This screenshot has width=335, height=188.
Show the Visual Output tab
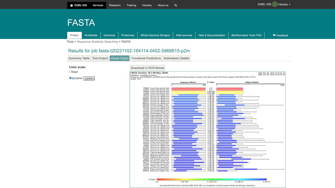point(120,58)
